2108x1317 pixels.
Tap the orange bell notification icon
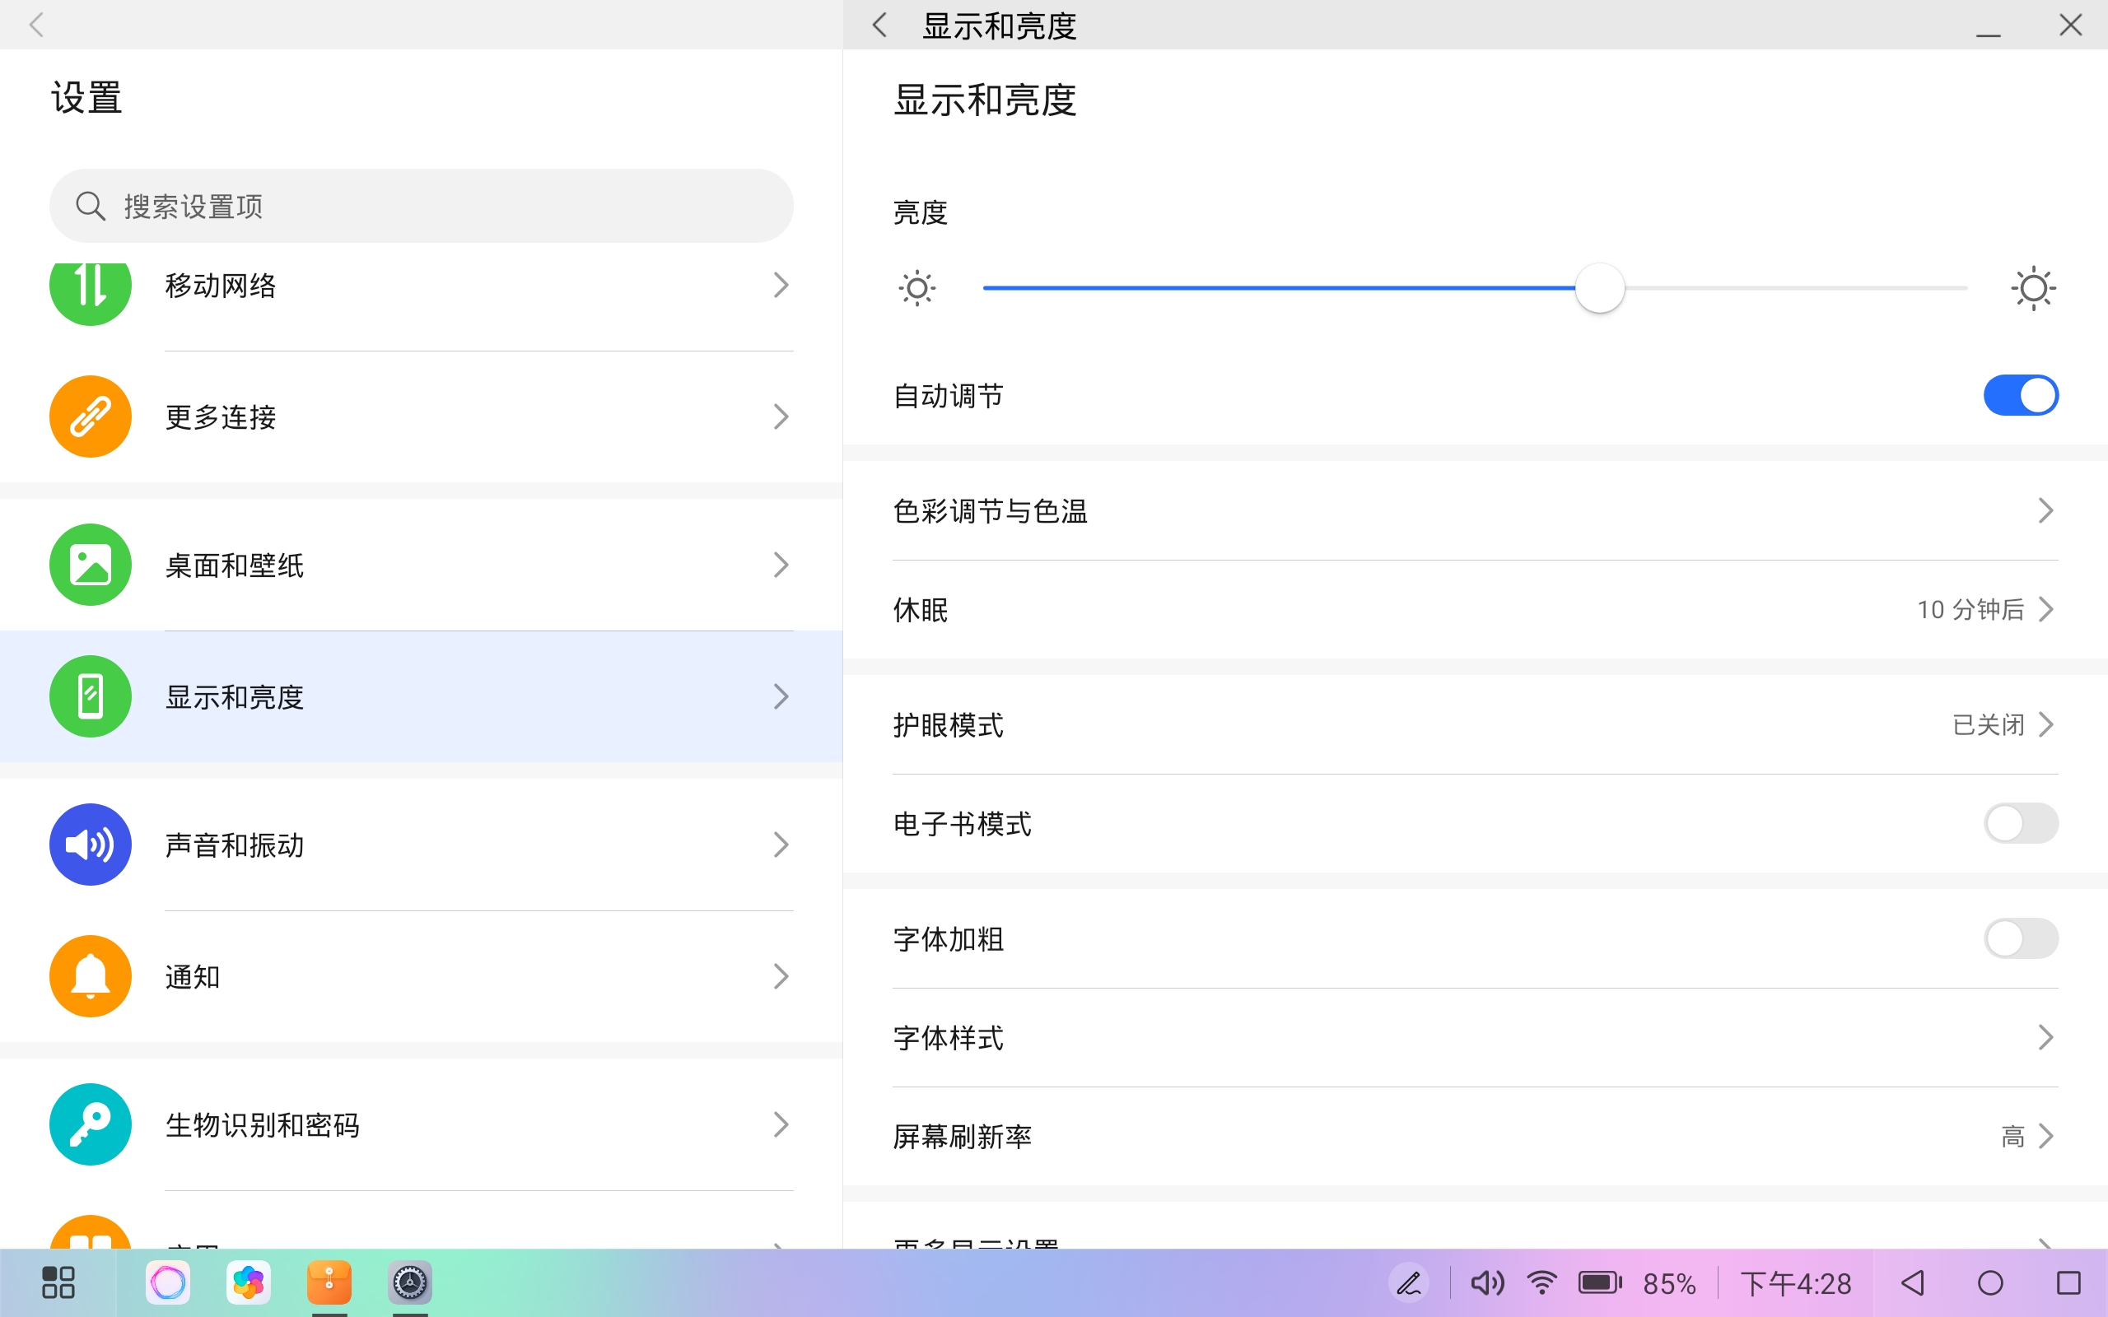click(x=90, y=975)
